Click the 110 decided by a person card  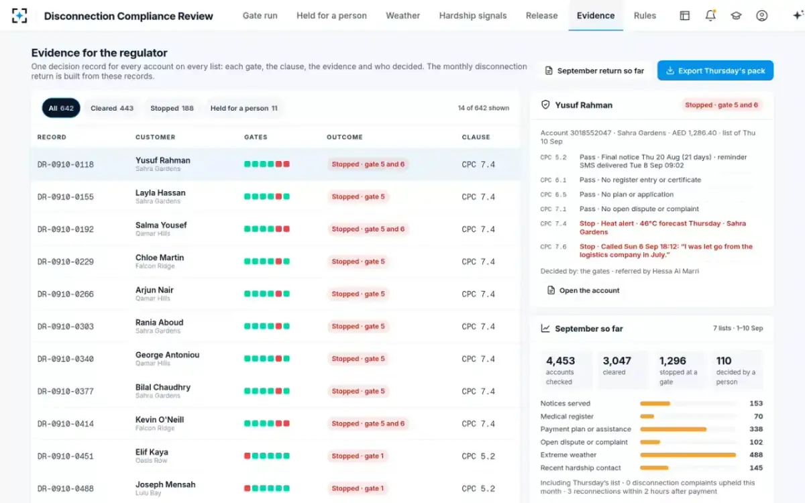737,370
